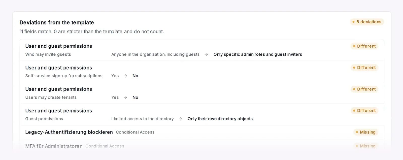
Task: Select the "Deviations from the template" heading
Action: click(x=57, y=22)
